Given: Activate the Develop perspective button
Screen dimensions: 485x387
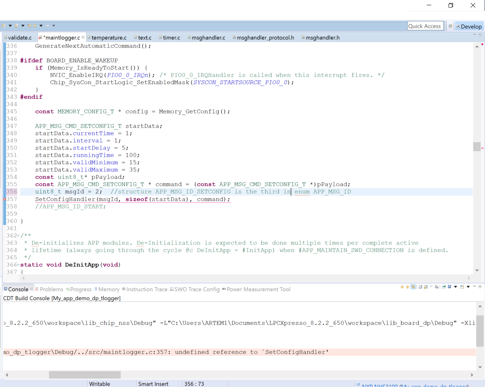Looking at the screenshot, I should [x=469, y=26].
